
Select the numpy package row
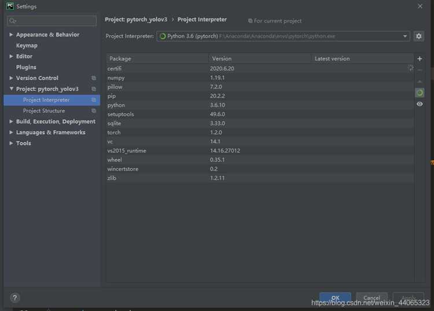(x=260, y=77)
